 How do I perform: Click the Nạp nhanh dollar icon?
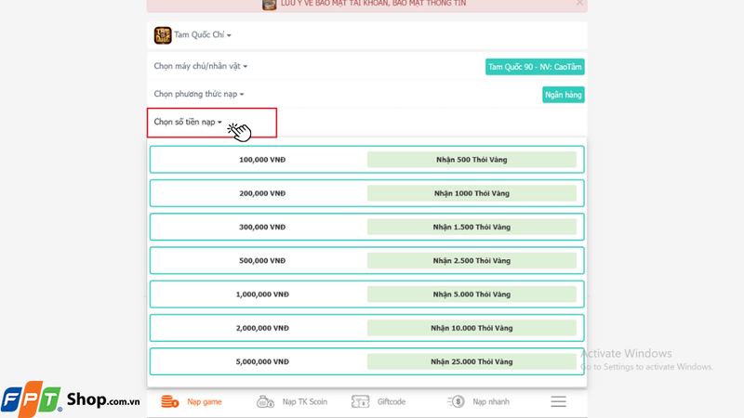click(x=456, y=401)
